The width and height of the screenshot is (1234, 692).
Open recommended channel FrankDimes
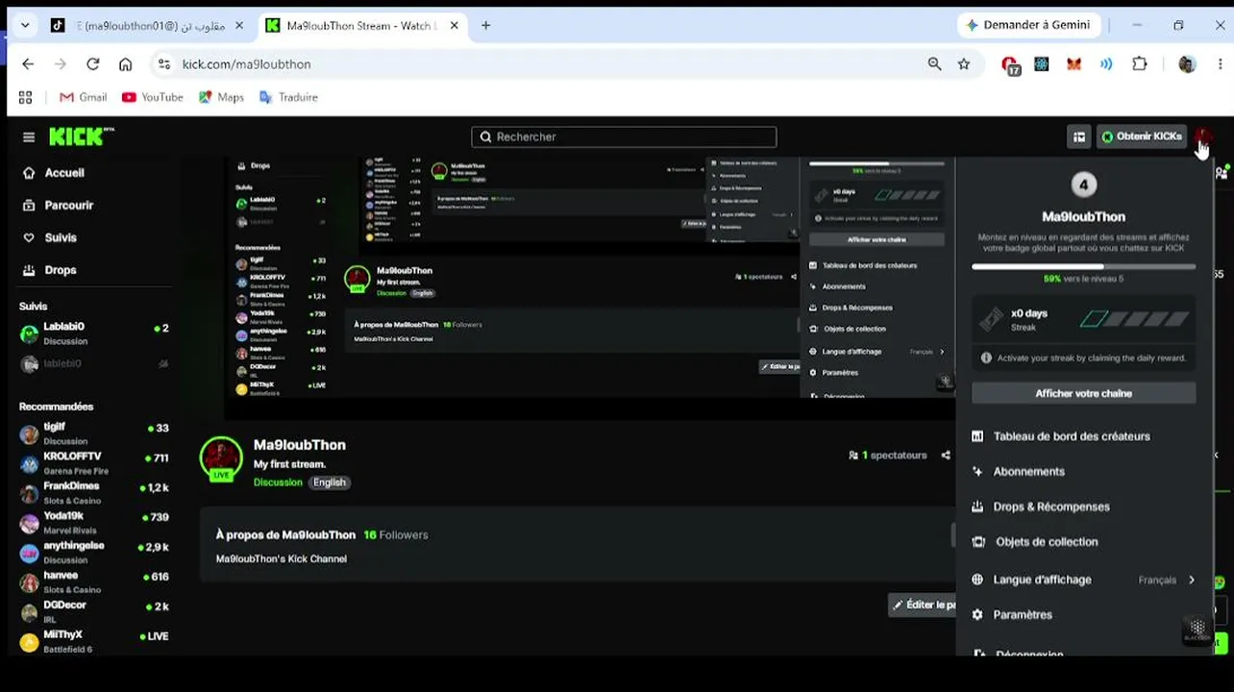pyautogui.click(x=94, y=493)
